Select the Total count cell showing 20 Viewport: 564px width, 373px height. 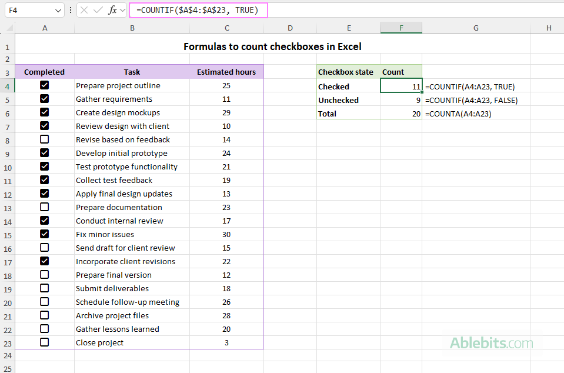tap(401, 114)
